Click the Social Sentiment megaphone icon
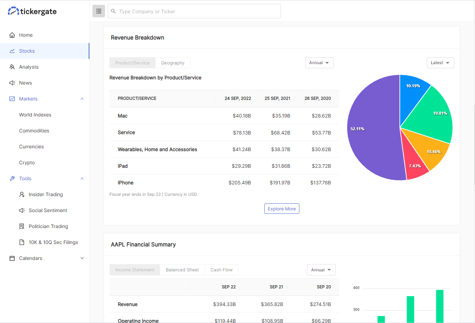The width and height of the screenshot is (475, 323). (22, 210)
